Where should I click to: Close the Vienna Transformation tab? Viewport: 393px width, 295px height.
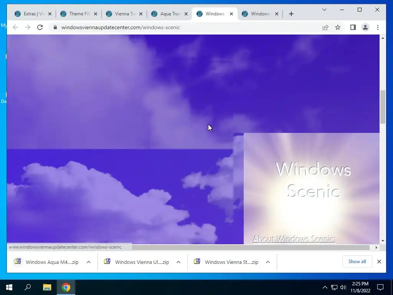pyautogui.click(x=141, y=14)
